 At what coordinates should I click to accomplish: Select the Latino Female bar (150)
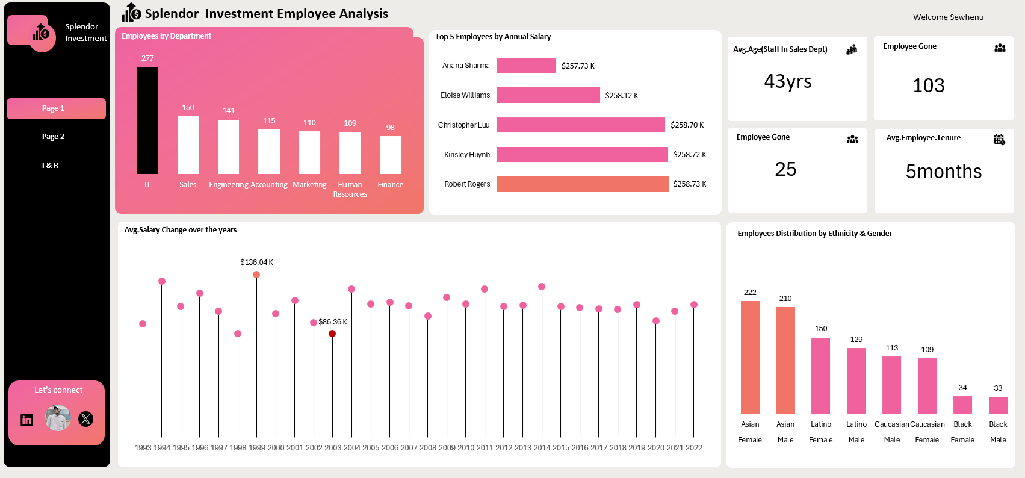pyautogui.click(x=821, y=376)
